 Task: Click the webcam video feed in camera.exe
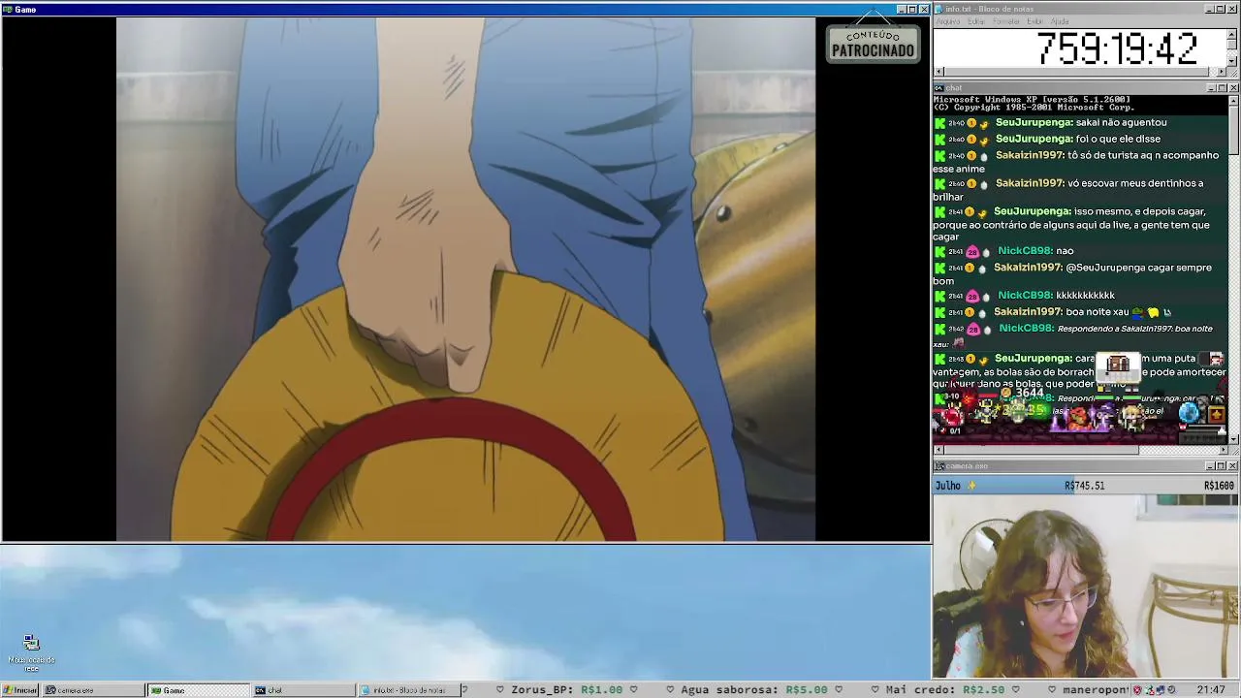tap(1085, 586)
